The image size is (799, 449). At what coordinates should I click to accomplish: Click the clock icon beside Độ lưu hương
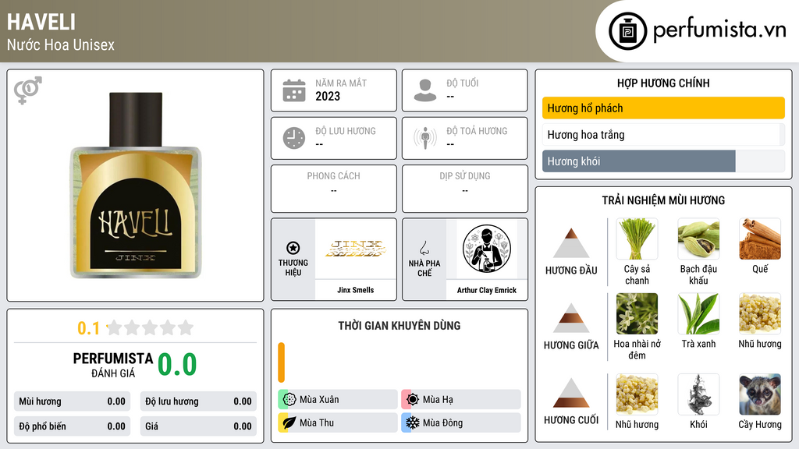[294, 138]
